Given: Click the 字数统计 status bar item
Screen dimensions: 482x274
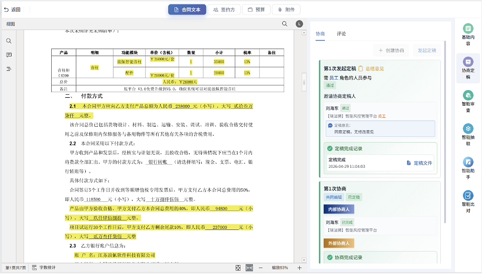Looking at the screenshot, I should click(x=44, y=267).
